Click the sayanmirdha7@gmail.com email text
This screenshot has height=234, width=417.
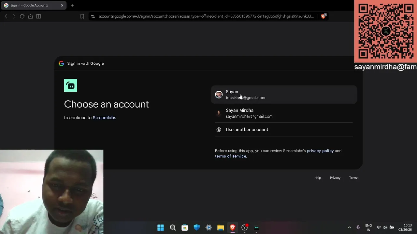click(249, 116)
